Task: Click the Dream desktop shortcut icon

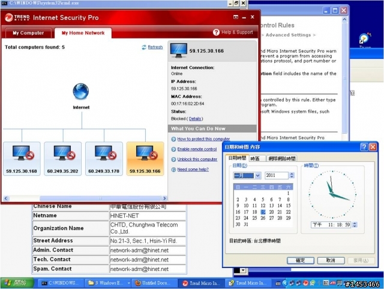Action: coord(365,39)
